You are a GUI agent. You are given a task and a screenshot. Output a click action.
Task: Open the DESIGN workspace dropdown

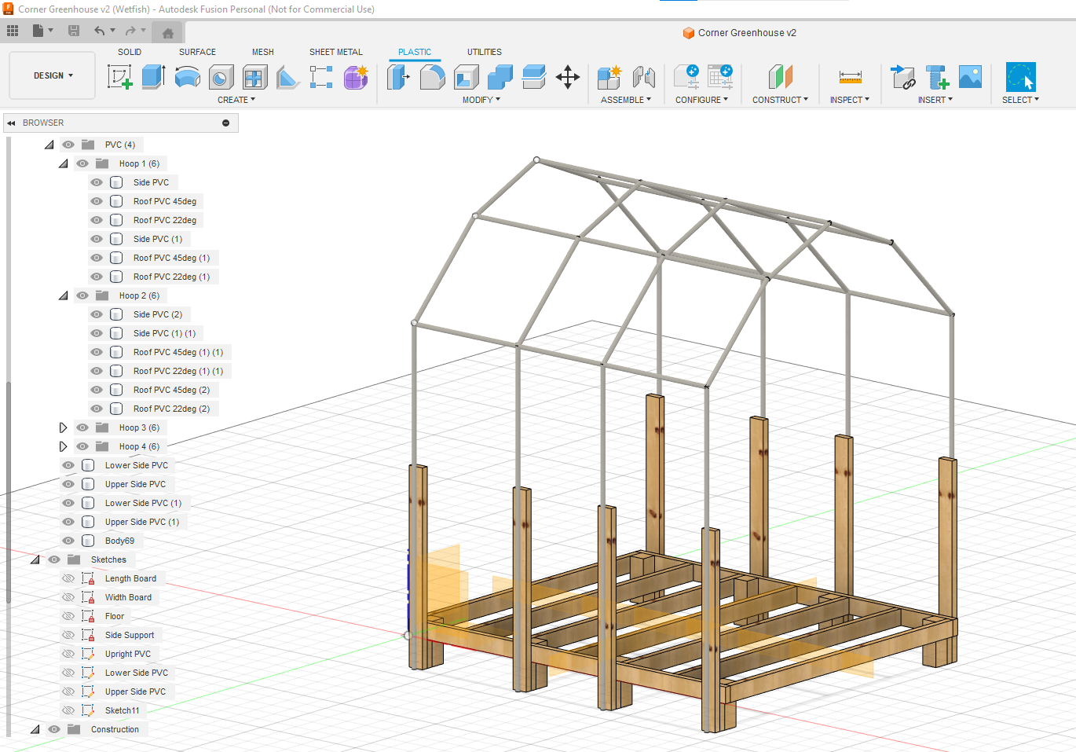point(53,75)
